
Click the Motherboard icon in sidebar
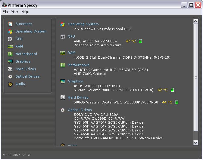tap(10, 54)
